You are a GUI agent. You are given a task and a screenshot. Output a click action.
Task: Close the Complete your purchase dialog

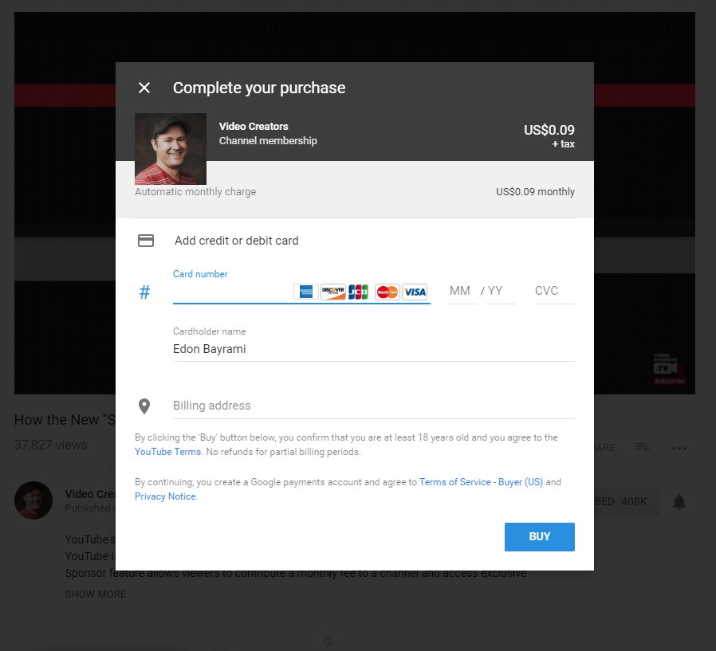[144, 88]
